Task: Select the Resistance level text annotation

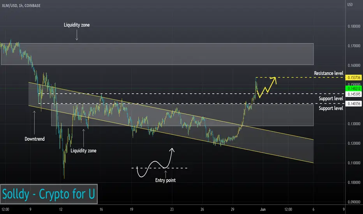Action: pyautogui.click(x=328, y=73)
